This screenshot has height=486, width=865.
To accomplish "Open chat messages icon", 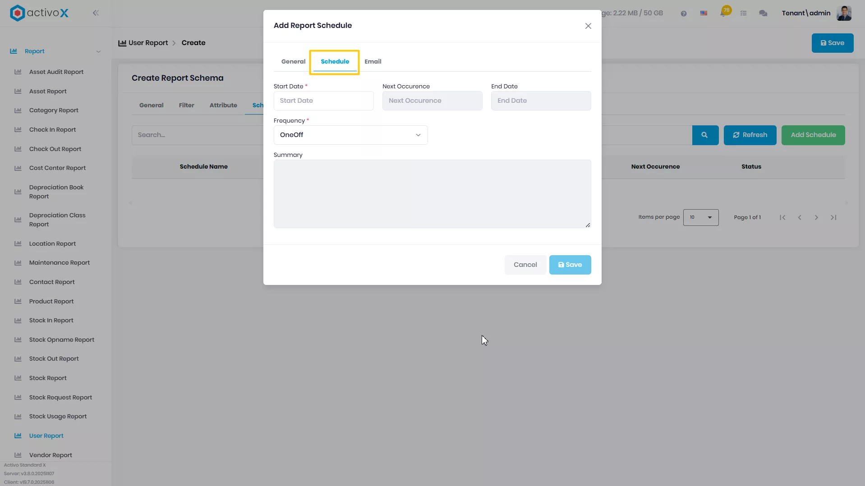I will (x=763, y=14).
